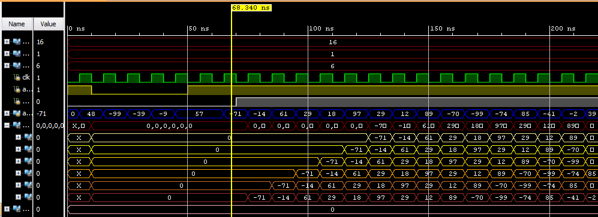The height and width of the screenshot is (217, 598).
Task: Select the bus icon of the value 6 row
Action: 16,66
